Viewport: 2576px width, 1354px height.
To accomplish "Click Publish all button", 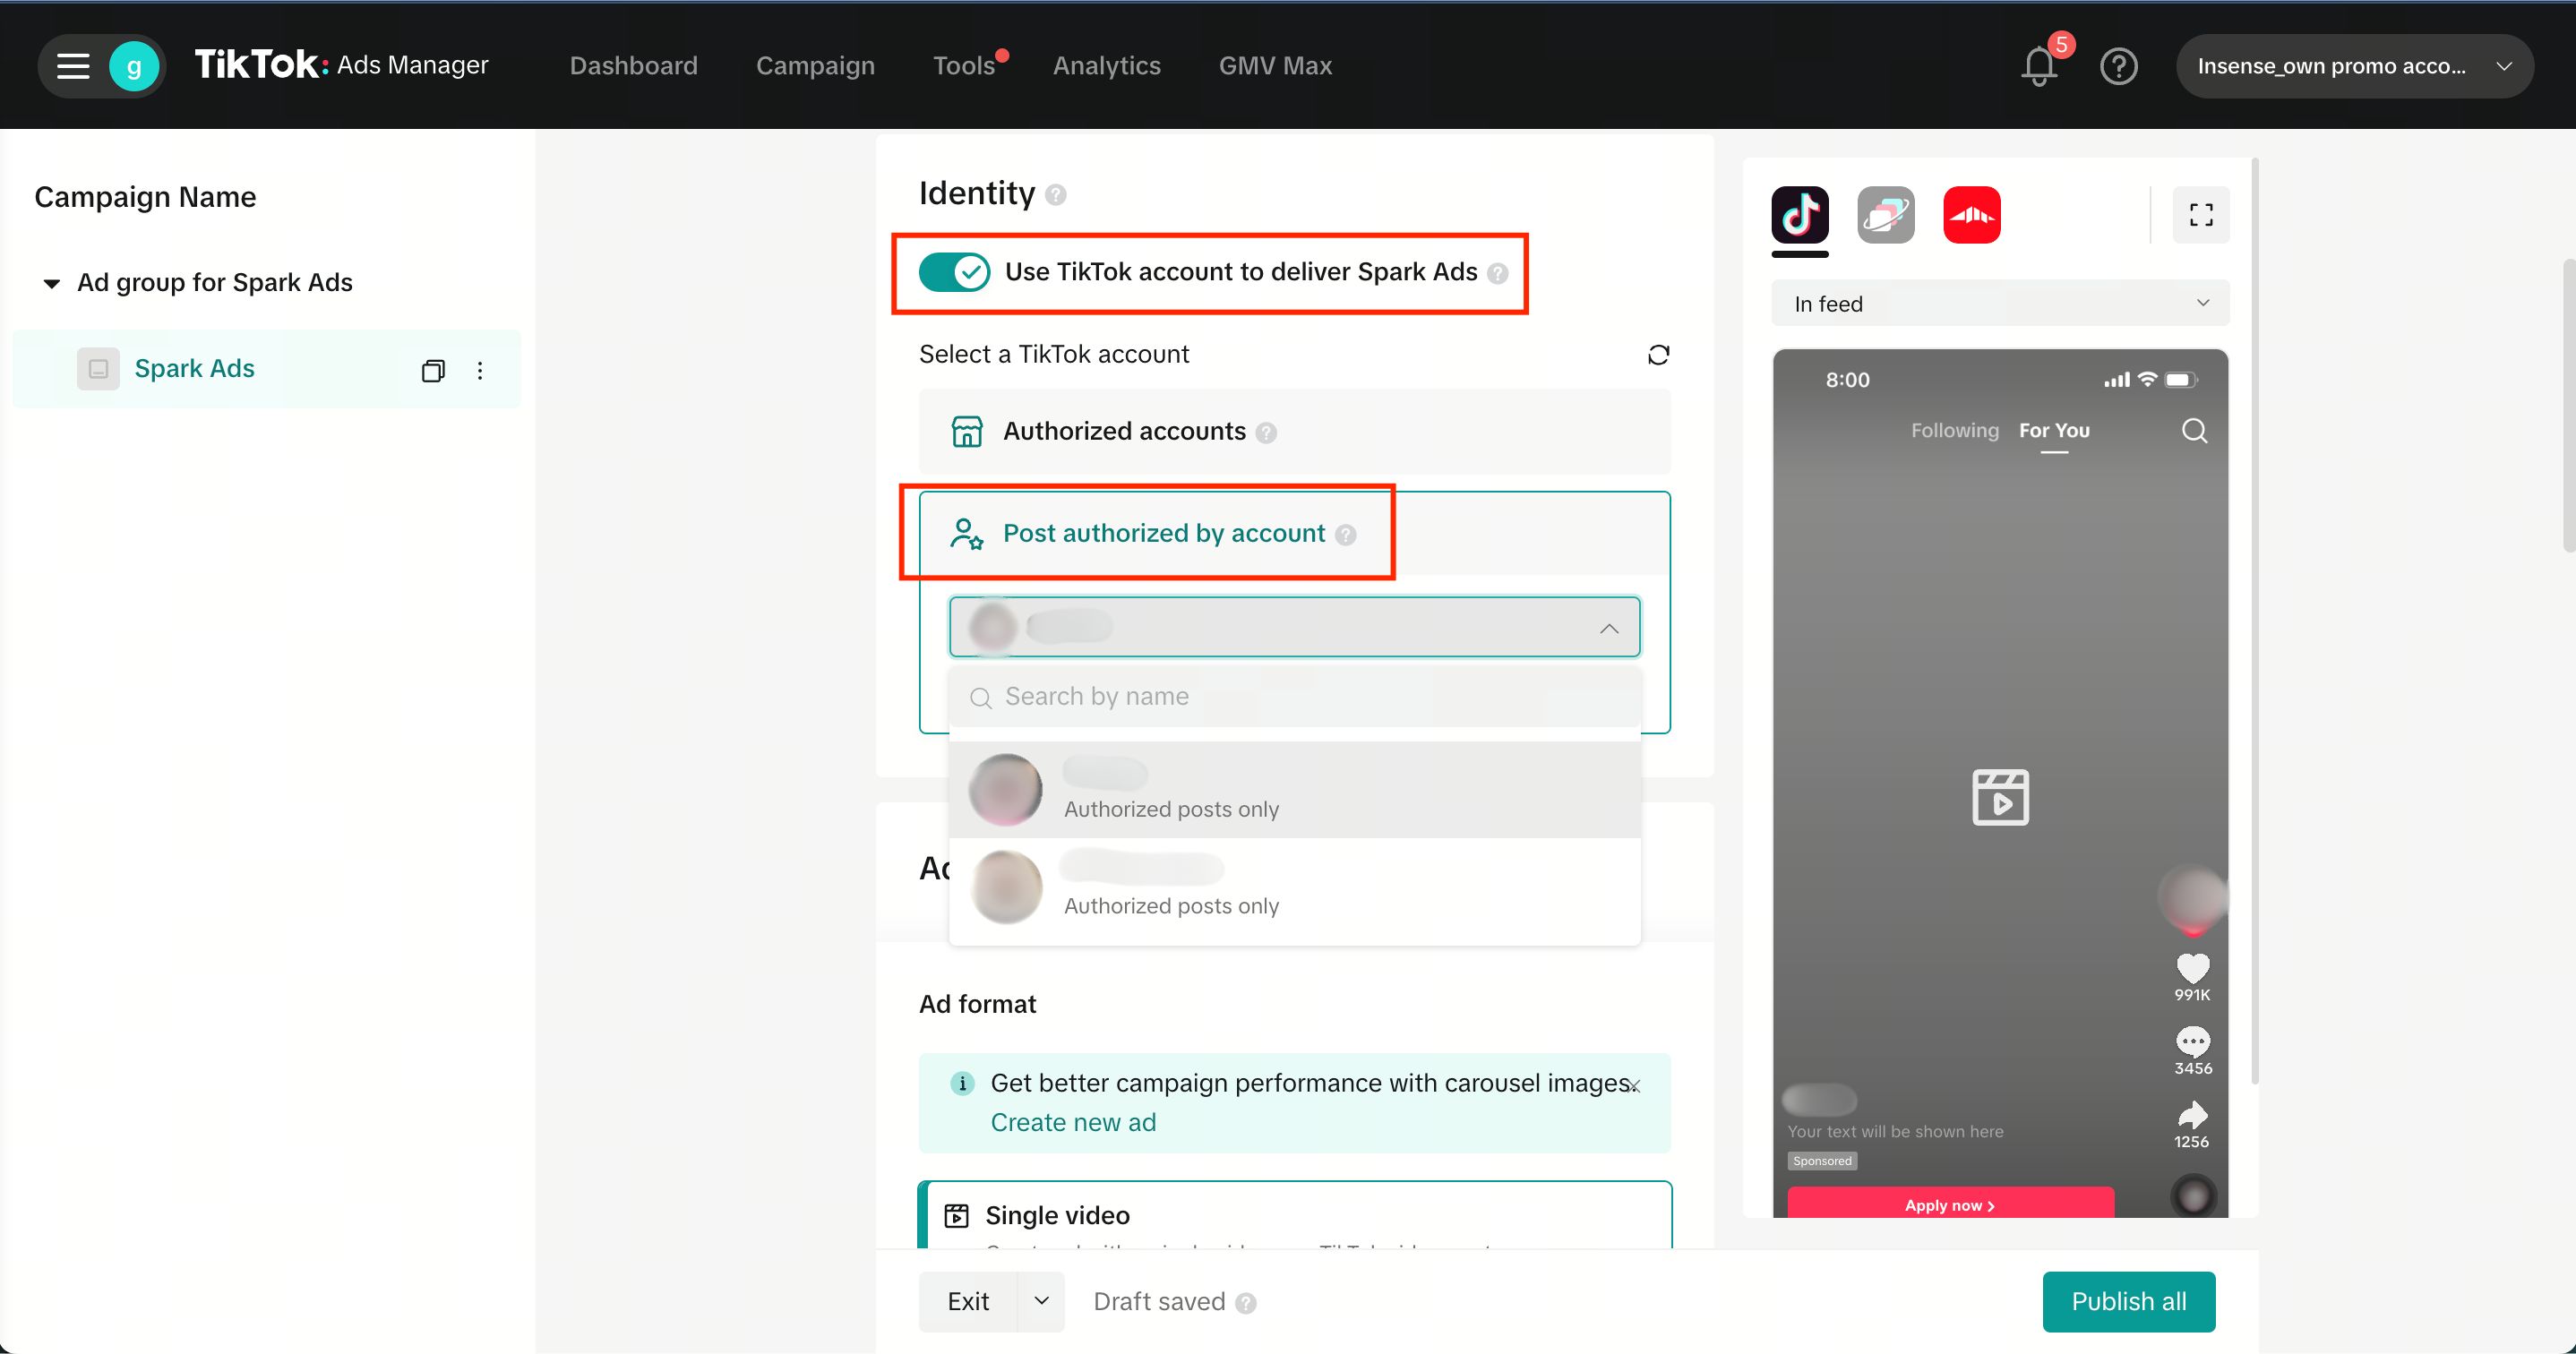I will 2128,1301.
